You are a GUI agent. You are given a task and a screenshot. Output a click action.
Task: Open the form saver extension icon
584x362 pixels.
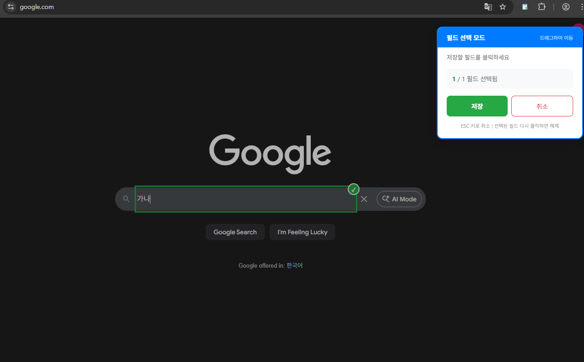point(525,7)
